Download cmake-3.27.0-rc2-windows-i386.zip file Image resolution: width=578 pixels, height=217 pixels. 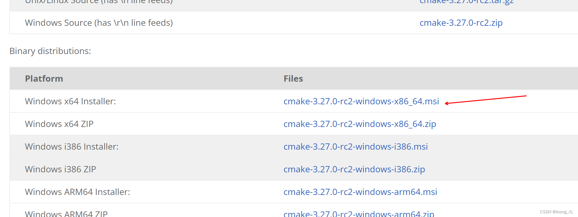click(354, 169)
